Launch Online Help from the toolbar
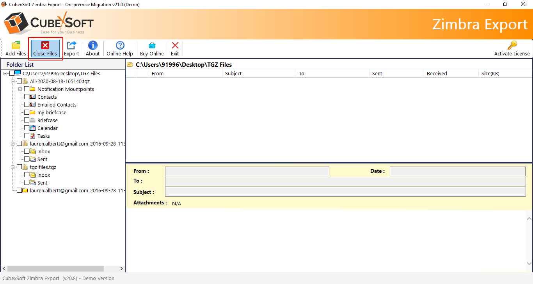The width and height of the screenshot is (533, 284). 120,49
